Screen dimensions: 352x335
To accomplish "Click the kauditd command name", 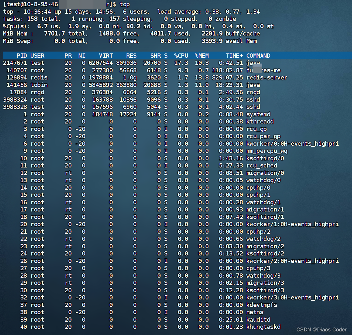I will (258, 320).
